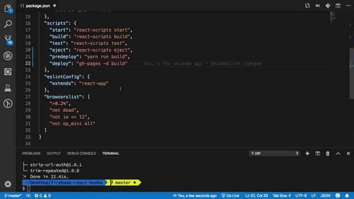Image resolution: width=354 pixels, height=199 pixels.
Task: Create a new terminal with plus icon
Action: (308, 154)
